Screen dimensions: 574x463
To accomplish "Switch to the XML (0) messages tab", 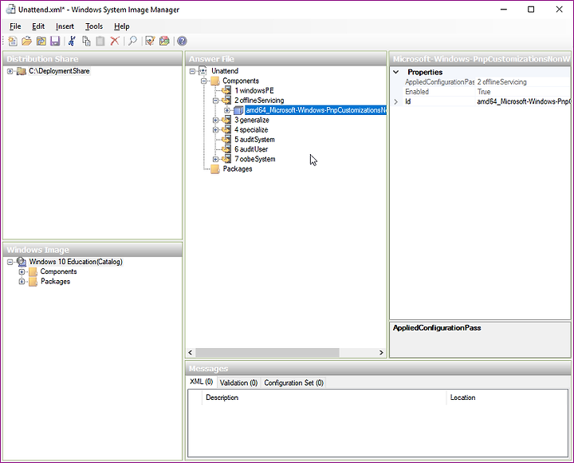I will [x=202, y=382].
